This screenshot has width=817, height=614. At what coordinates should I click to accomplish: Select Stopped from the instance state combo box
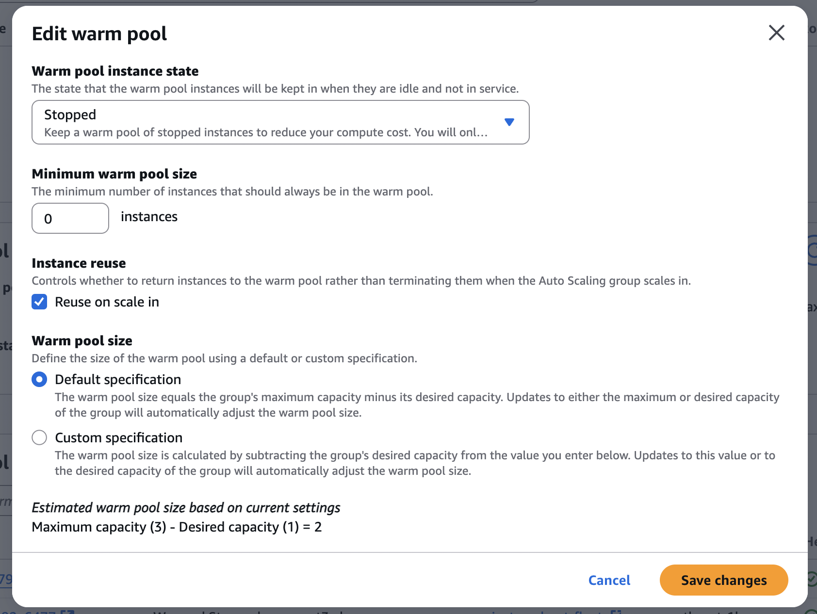[280, 122]
